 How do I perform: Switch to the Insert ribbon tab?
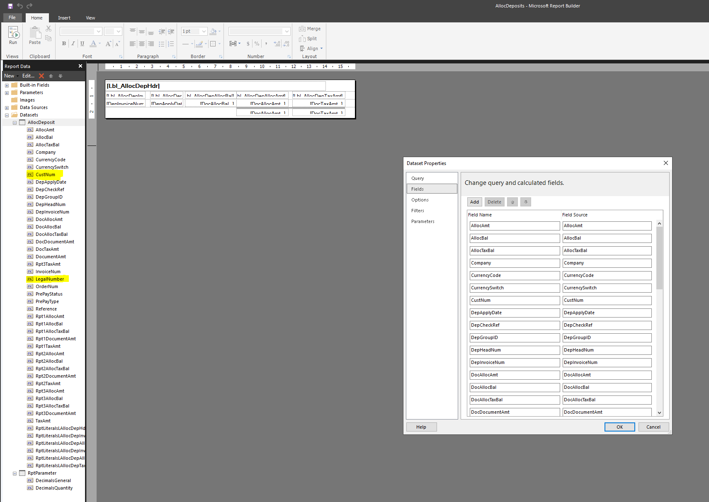pos(64,18)
